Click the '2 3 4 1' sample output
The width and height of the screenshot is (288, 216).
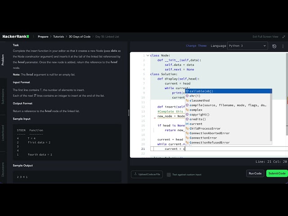22,177
